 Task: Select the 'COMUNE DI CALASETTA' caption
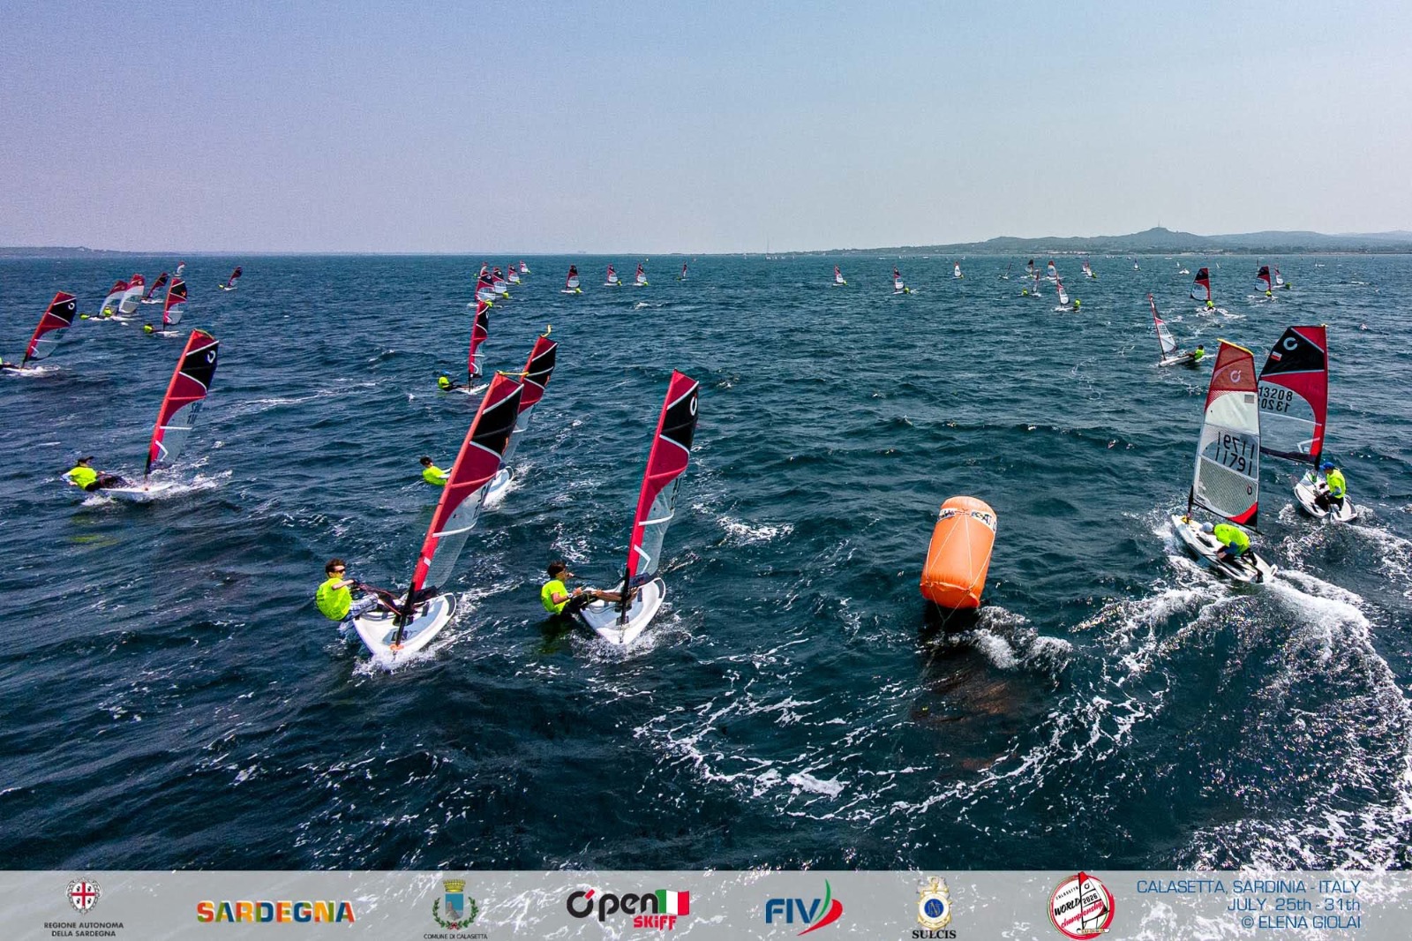(454, 936)
